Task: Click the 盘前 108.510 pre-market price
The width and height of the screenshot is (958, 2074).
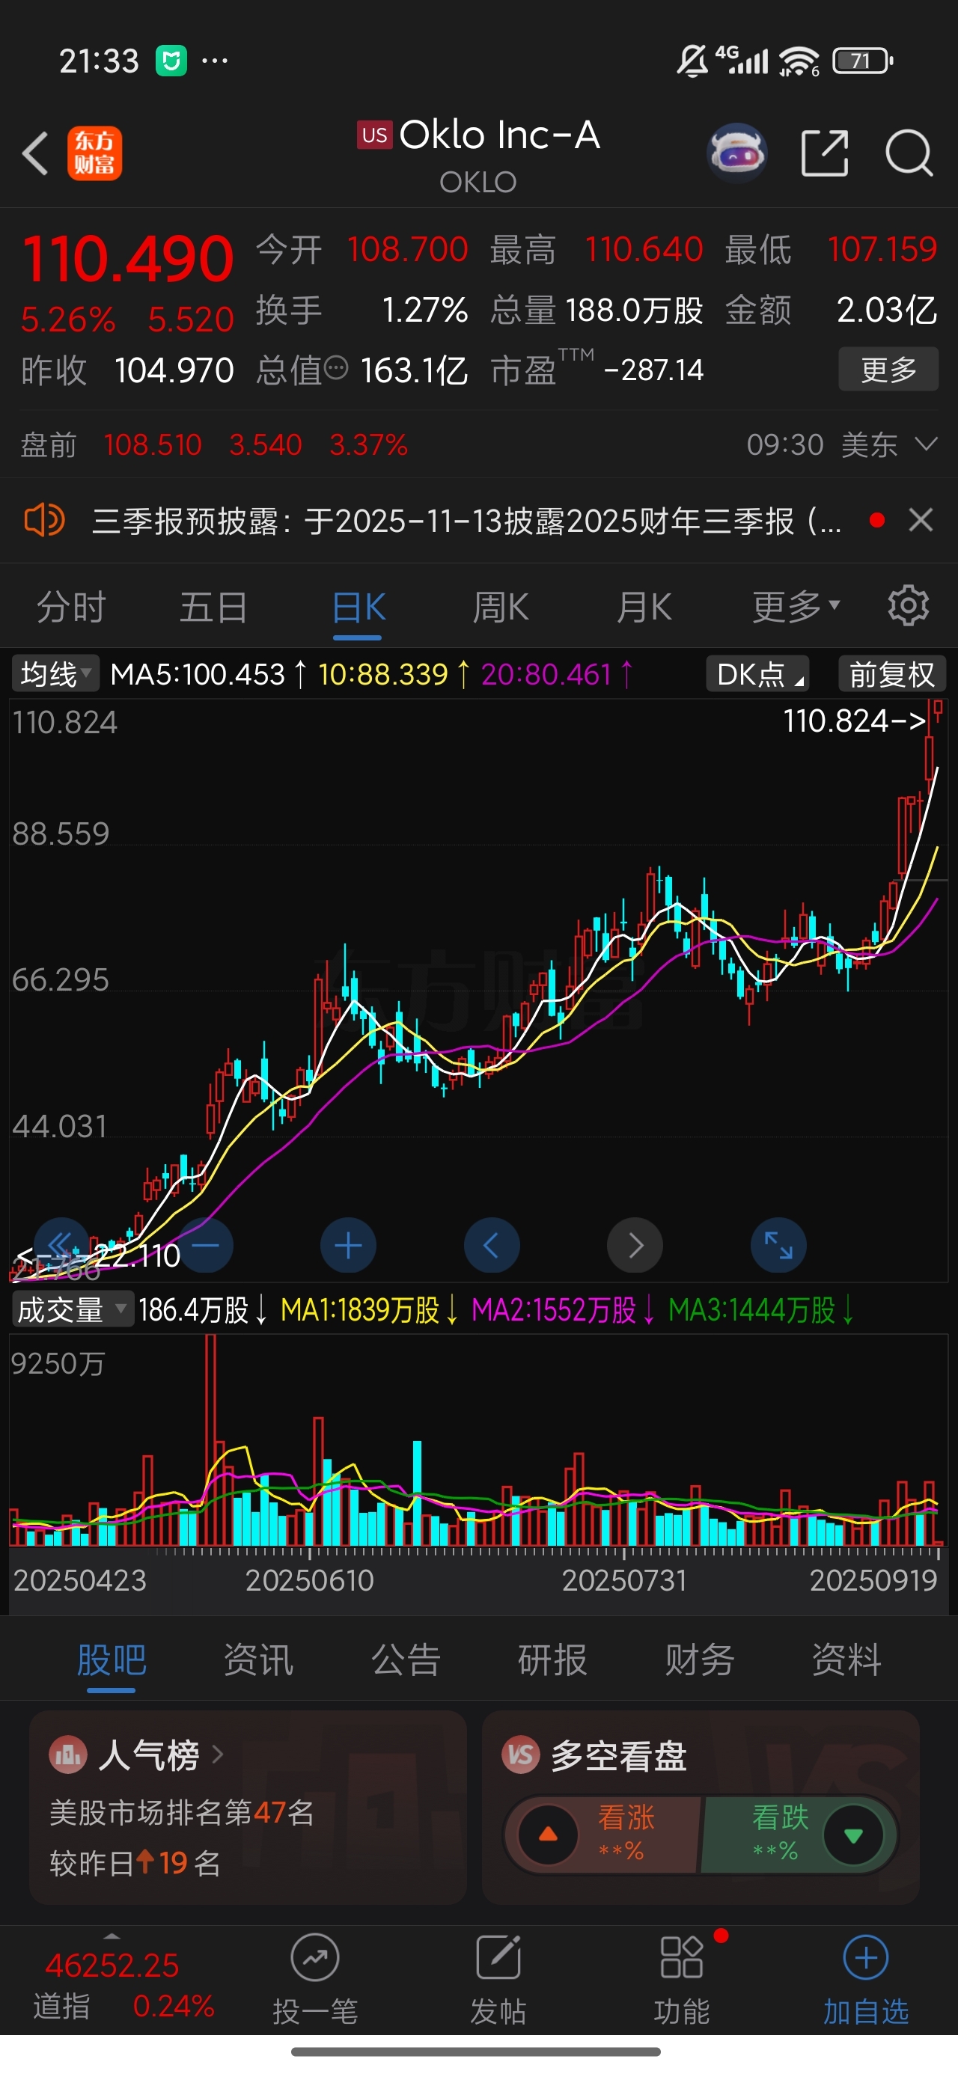Action: click(x=152, y=444)
